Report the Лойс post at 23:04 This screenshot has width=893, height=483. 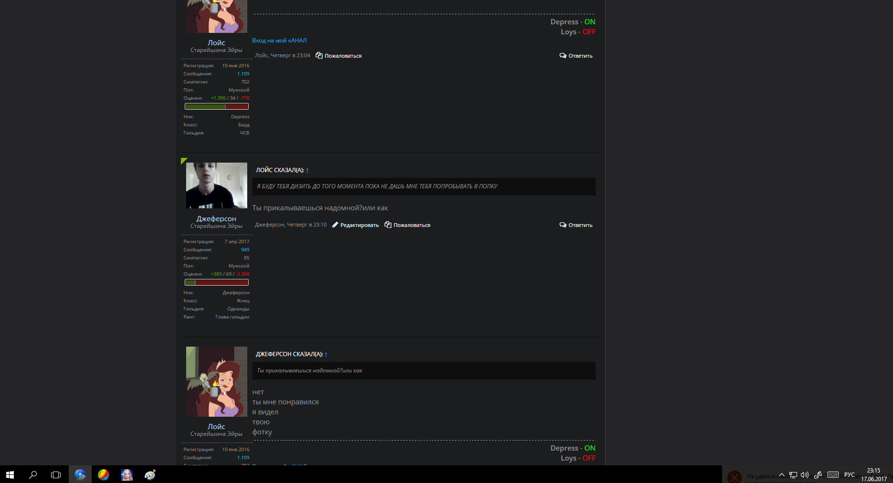pyautogui.click(x=338, y=56)
